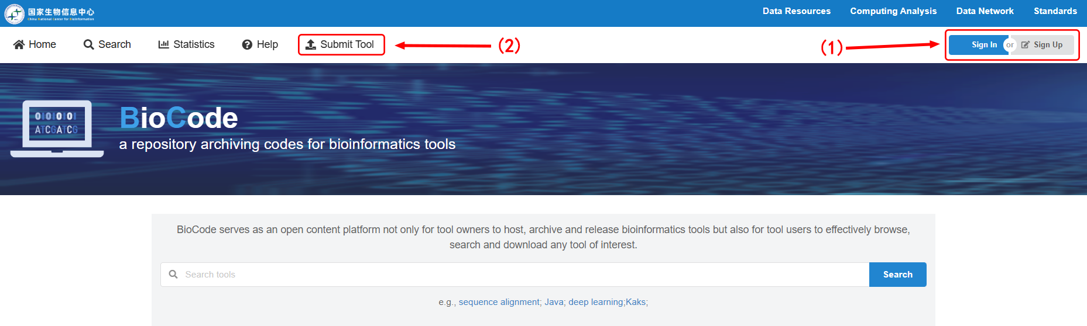Click the Submit Tool upload icon
Screen dimensions: 1087x326
click(311, 44)
